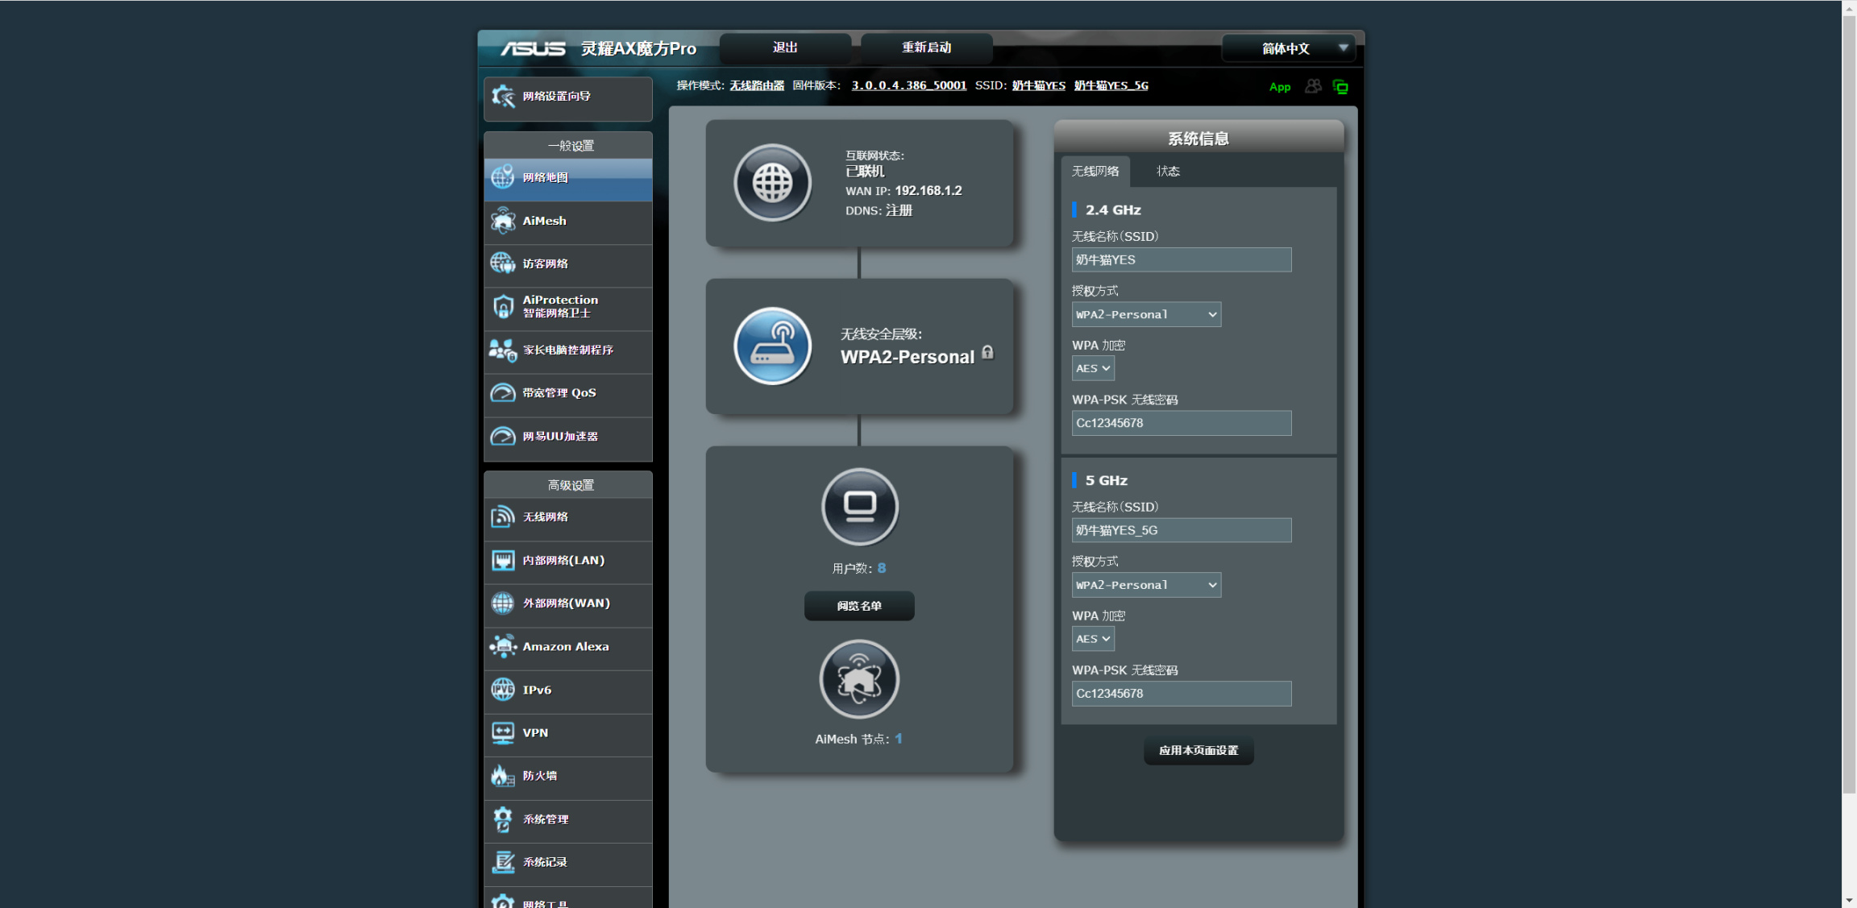Click the internet status globe icon
Image resolution: width=1857 pixels, height=908 pixels.
coord(772,184)
